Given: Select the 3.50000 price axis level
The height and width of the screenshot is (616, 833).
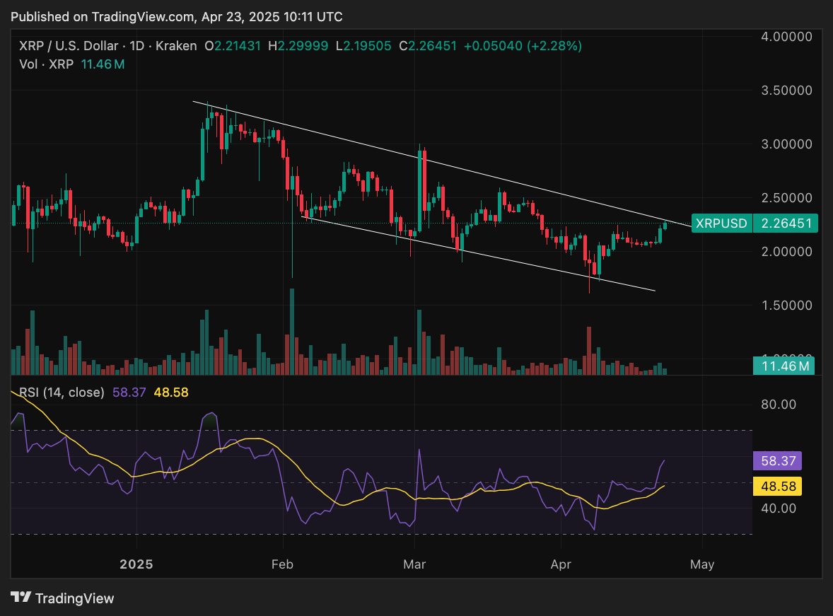Looking at the screenshot, I should (x=786, y=91).
